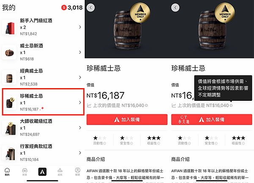Tap info icon beside 收益性 in right panel
254x183 pixels.
pos(243,143)
